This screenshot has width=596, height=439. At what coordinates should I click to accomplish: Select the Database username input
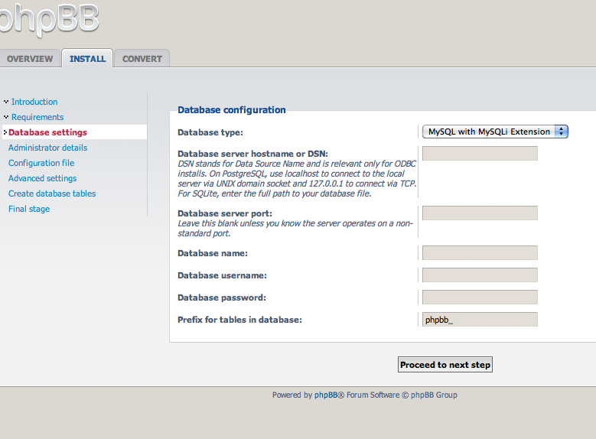[x=480, y=275]
